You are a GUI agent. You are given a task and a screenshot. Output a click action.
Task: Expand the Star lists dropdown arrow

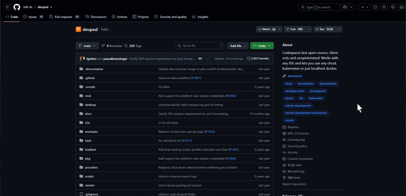[x=339, y=29]
